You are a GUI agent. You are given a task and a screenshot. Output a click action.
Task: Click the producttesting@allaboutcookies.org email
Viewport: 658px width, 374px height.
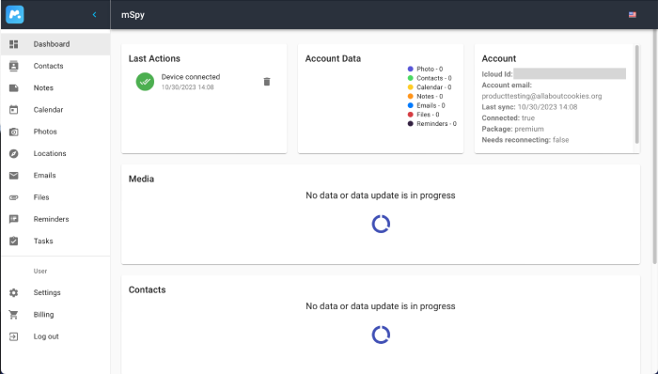[x=541, y=96]
